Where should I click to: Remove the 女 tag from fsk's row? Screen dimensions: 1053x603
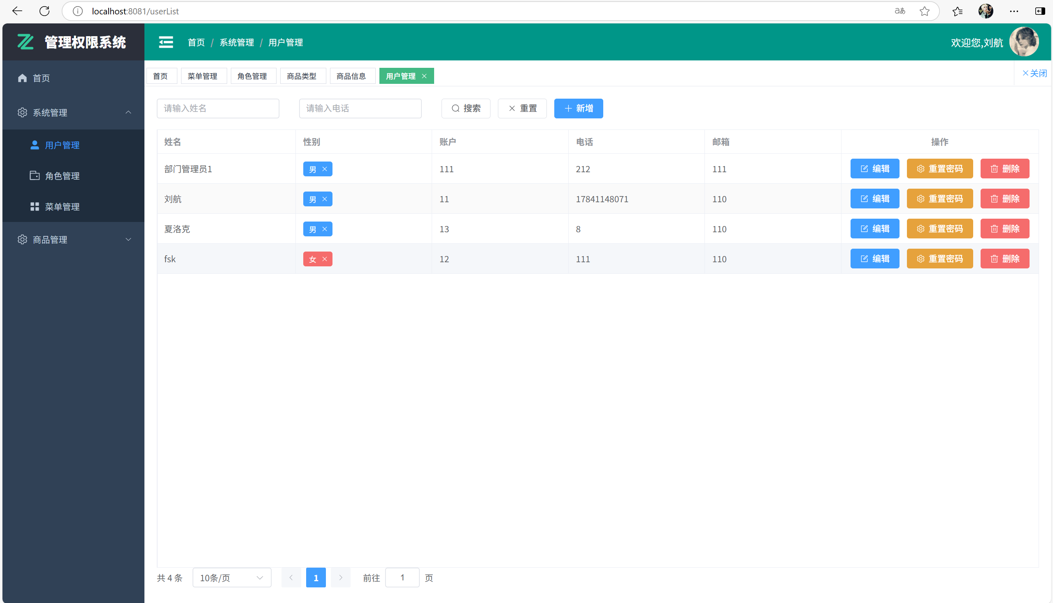(325, 259)
